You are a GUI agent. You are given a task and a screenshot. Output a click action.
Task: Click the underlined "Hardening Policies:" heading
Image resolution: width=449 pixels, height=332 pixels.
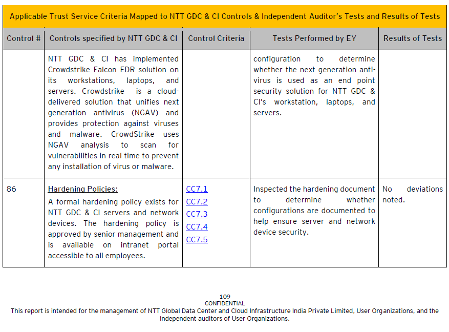point(82,189)
